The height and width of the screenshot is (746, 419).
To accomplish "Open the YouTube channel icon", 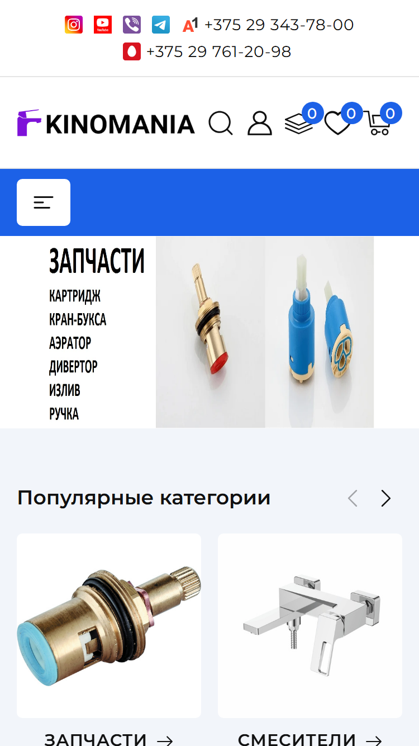I will [x=103, y=25].
